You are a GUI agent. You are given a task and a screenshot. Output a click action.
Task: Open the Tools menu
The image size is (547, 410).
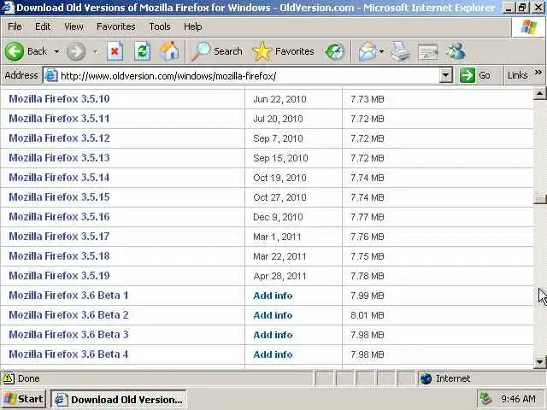[x=160, y=26]
